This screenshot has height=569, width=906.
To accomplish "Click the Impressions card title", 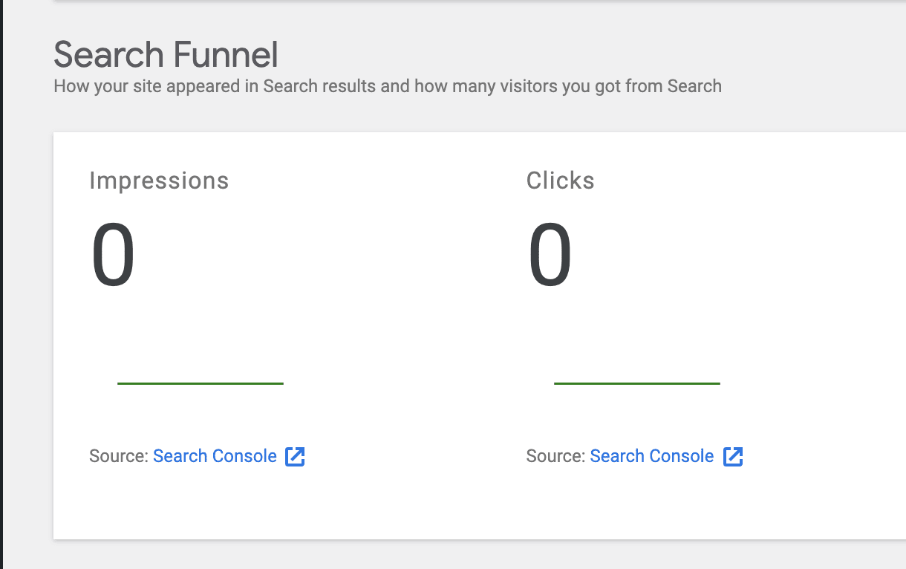I will (159, 180).
